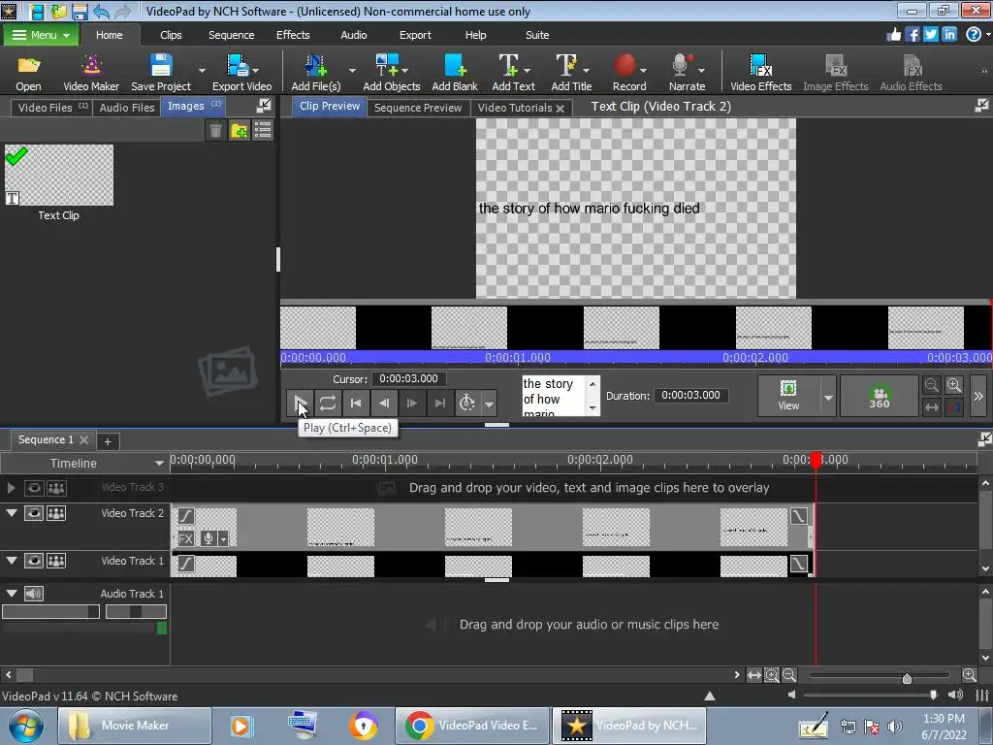Image resolution: width=993 pixels, height=745 pixels.
Task: Open the green Menu dropdown
Action: click(41, 35)
